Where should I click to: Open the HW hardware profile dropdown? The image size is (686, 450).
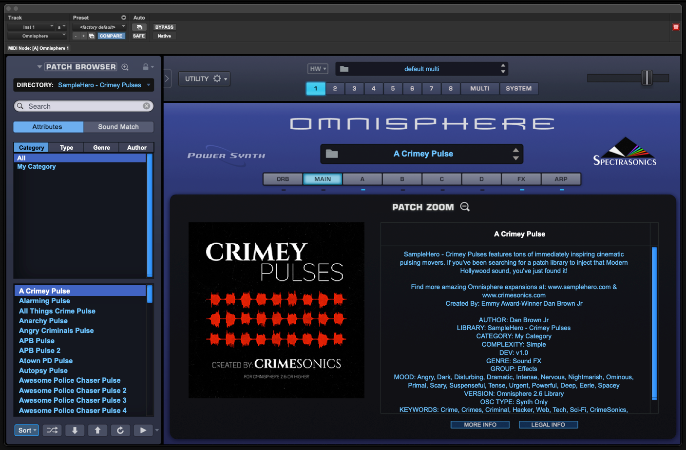[318, 69]
